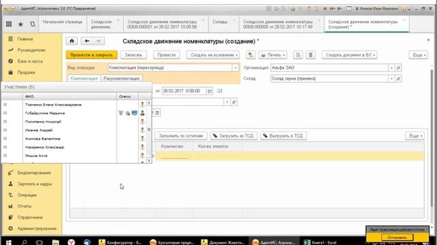Image resolution: width=437 pixels, height=245 pixels.
Task: Stop the desktop broadcast with Остановить
Action: click(397, 238)
